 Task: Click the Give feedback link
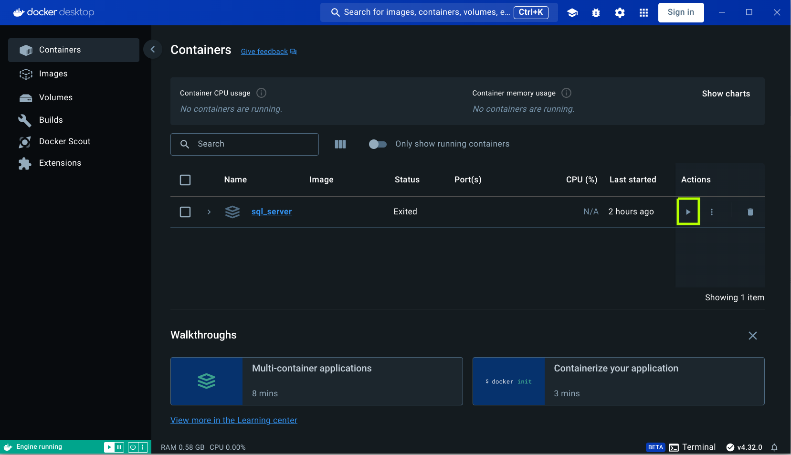[x=264, y=51]
